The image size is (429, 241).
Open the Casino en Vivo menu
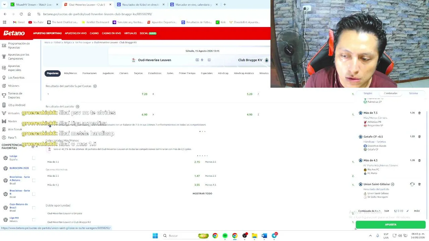(x=111, y=33)
